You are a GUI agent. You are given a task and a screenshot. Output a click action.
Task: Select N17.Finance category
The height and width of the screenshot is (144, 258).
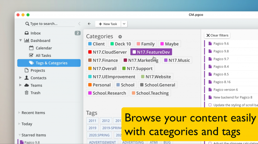pos(103,60)
